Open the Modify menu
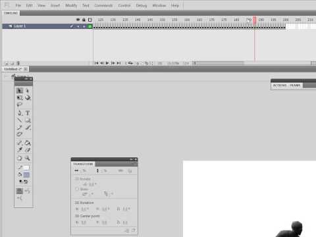Image resolution: width=316 pixels, height=237 pixels. click(x=71, y=5)
